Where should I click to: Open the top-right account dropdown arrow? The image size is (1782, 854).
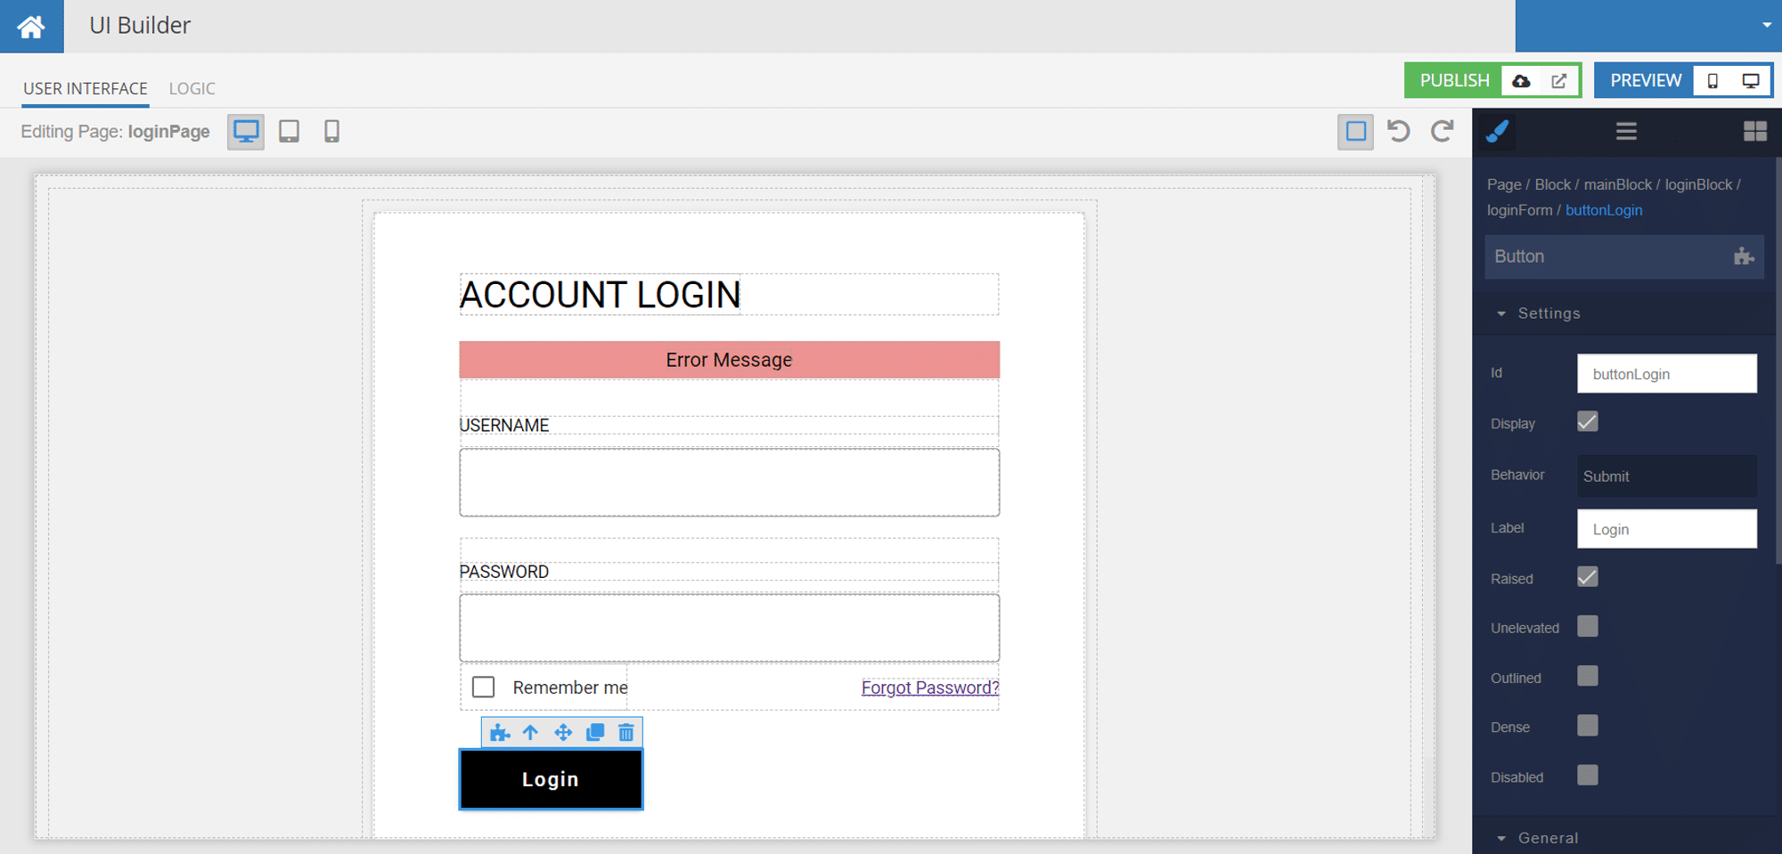[x=1766, y=25]
